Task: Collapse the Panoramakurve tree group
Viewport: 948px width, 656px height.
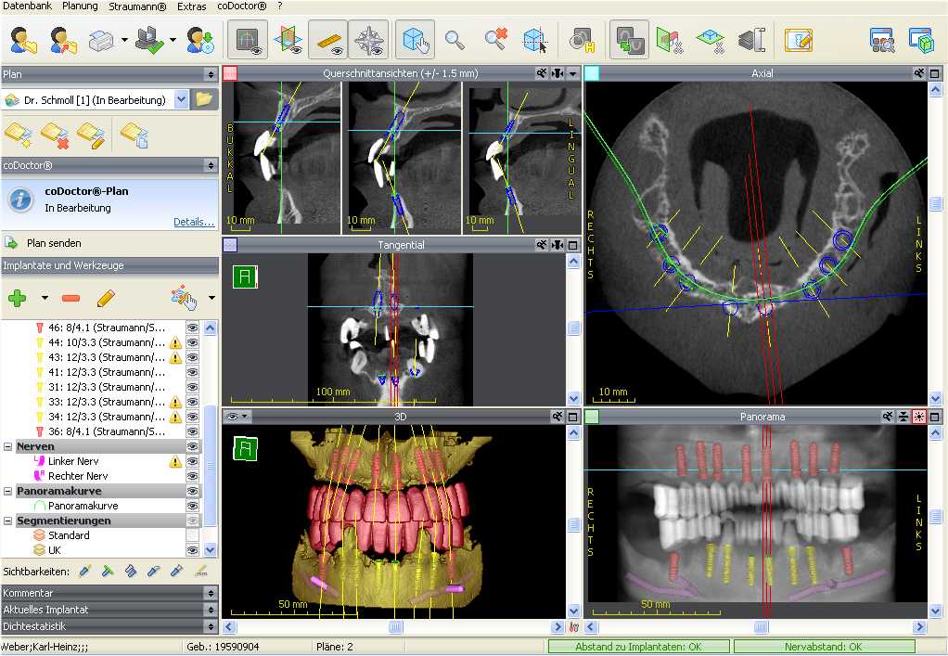Action: [x=7, y=491]
